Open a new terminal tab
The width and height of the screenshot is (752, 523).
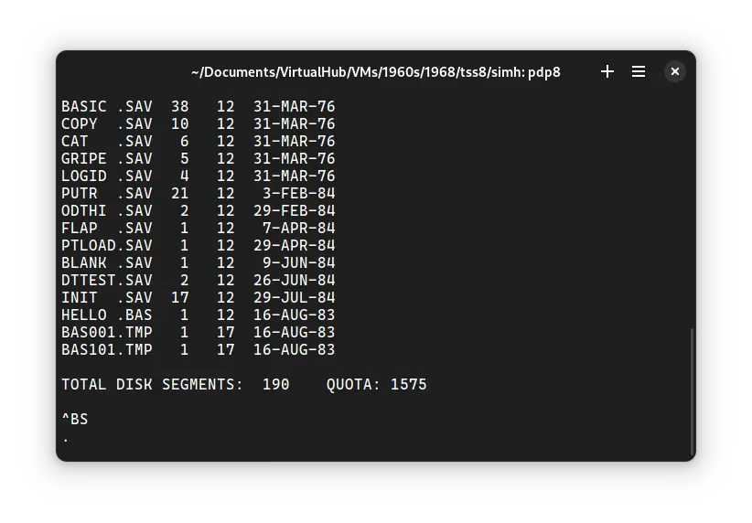click(x=607, y=71)
